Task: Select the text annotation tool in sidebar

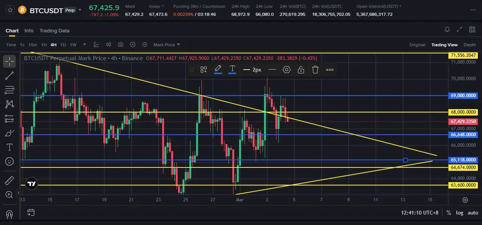Action: click(9, 147)
